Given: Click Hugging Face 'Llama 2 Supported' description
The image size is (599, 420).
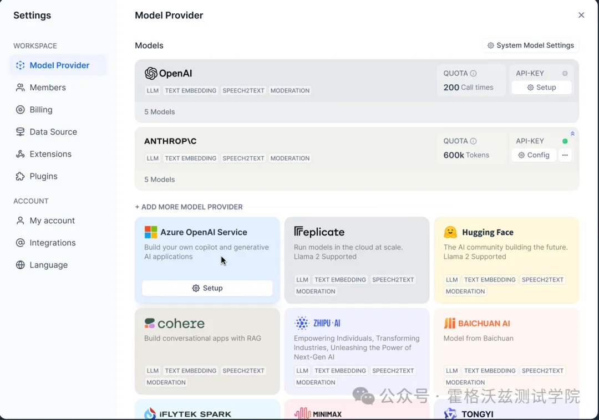Looking at the screenshot, I should pos(474,257).
